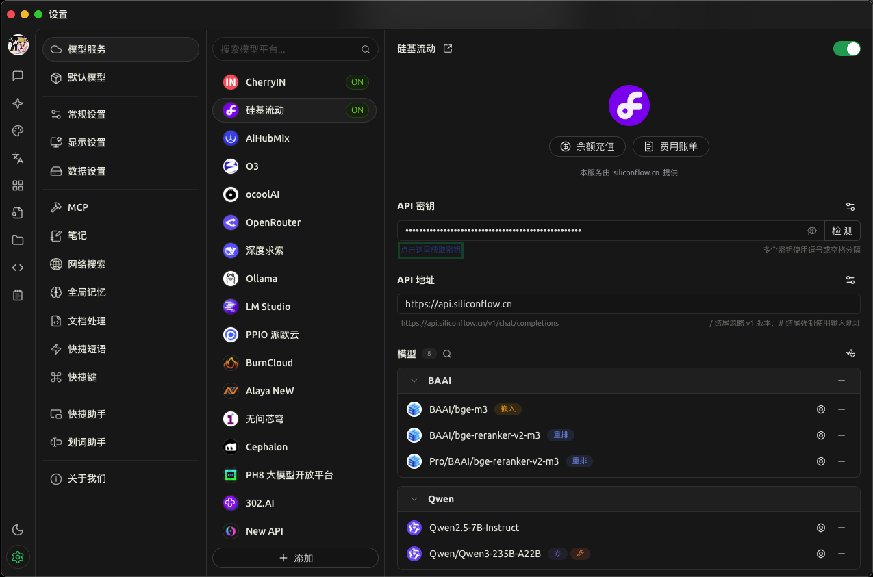Image resolution: width=873 pixels, height=577 pixels.
Task: Select BurnCloud provider
Action: pyautogui.click(x=294, y=363)
